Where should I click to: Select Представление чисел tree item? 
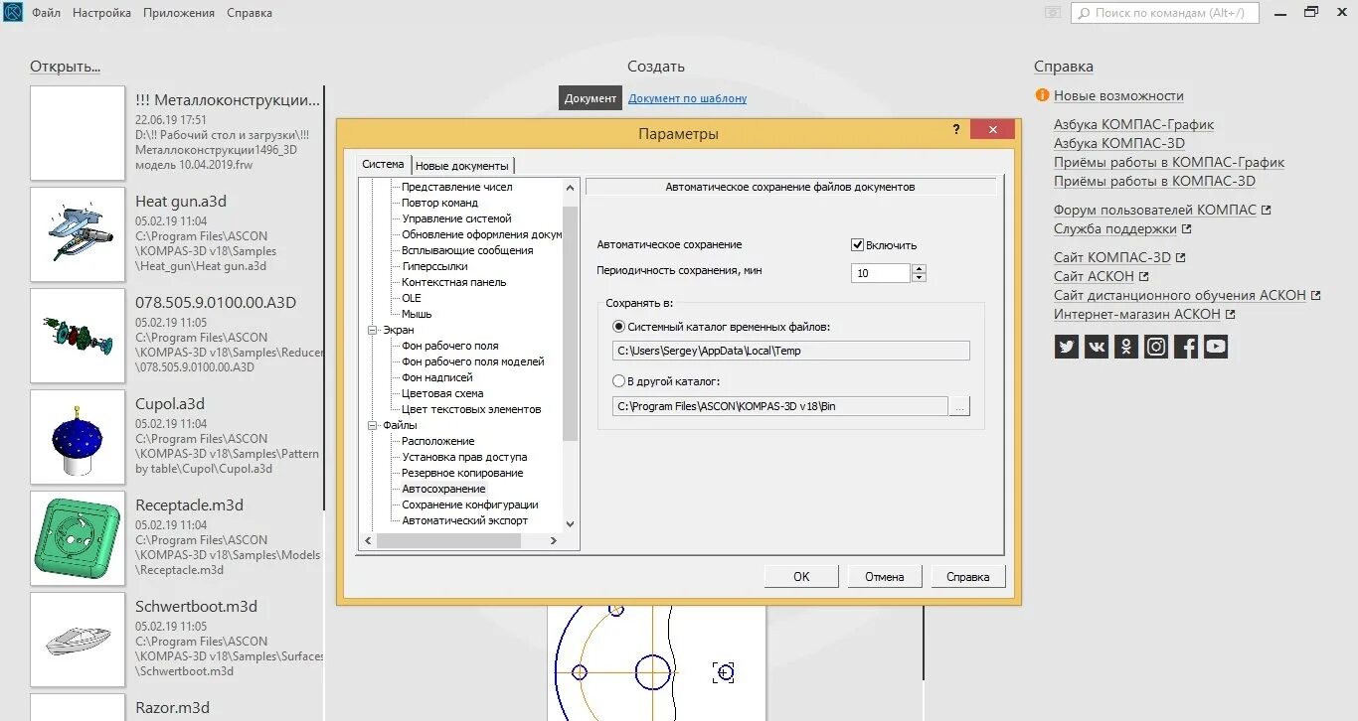pyautogui.click(x=457, y=187)
